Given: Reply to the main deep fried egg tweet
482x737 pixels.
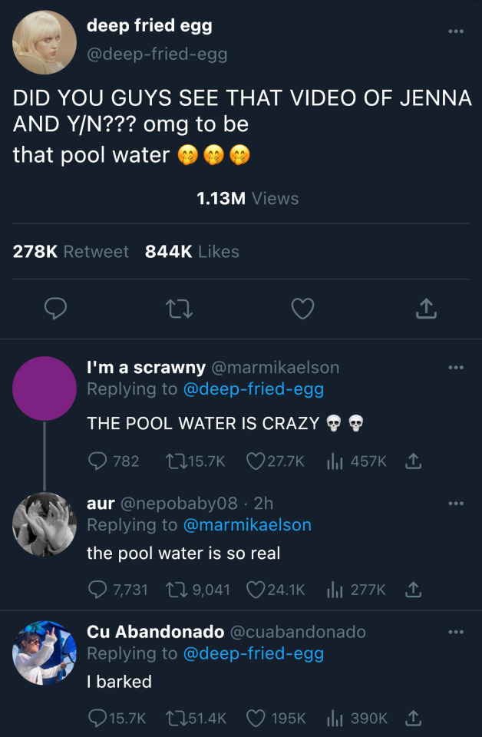Looking at the screenshot, I should (x=54, y=309).
